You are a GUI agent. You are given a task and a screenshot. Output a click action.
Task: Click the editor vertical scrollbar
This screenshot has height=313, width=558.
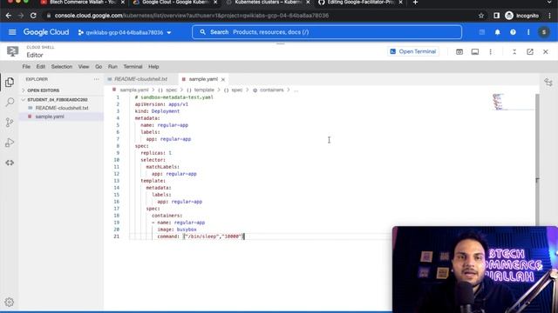point(537,160)
